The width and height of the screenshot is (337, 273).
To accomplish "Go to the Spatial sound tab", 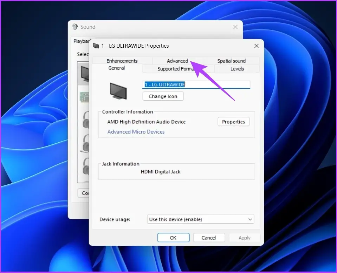I will pos(231,61).
